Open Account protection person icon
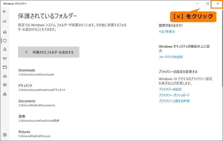Screen dimensions: 223x141 (x=5, y=50)
